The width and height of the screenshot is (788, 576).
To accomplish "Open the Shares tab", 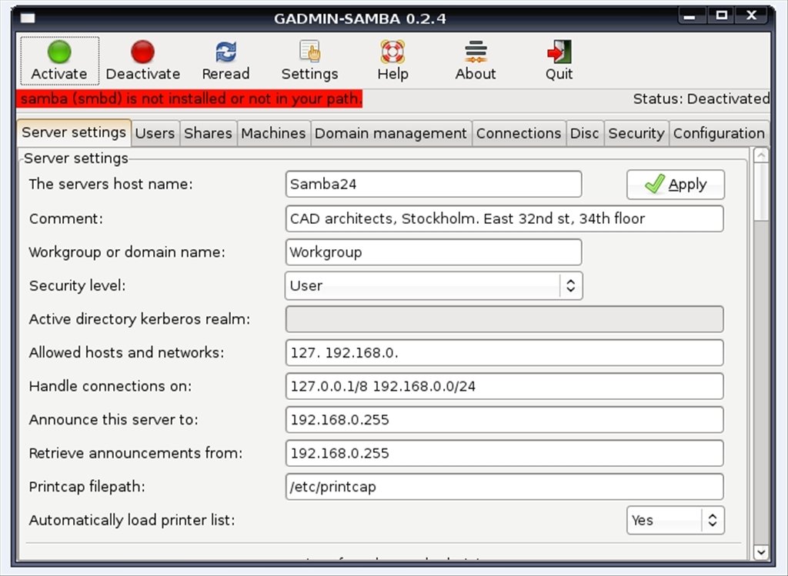I will 208,134.
